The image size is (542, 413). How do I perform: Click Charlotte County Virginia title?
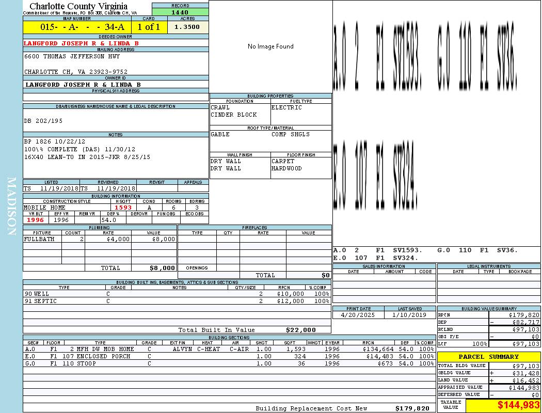[78, 6]
